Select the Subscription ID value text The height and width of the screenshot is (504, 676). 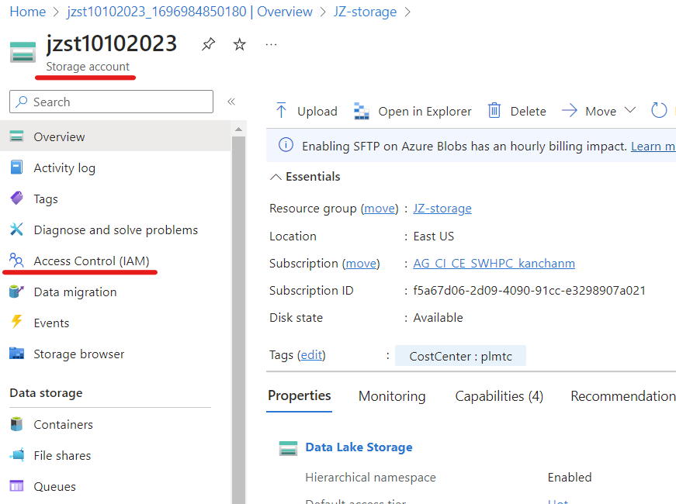[x=529, y=290]
